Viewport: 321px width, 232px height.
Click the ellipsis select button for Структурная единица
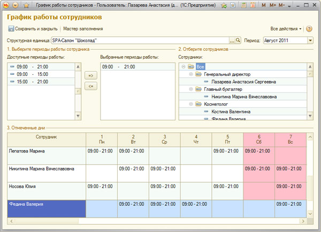tap(232, 41)
